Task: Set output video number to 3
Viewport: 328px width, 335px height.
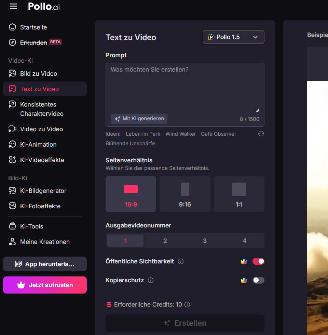Action: pos(205,240)
